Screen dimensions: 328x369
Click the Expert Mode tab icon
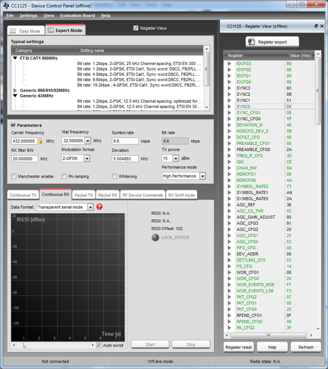pos(51,30)
